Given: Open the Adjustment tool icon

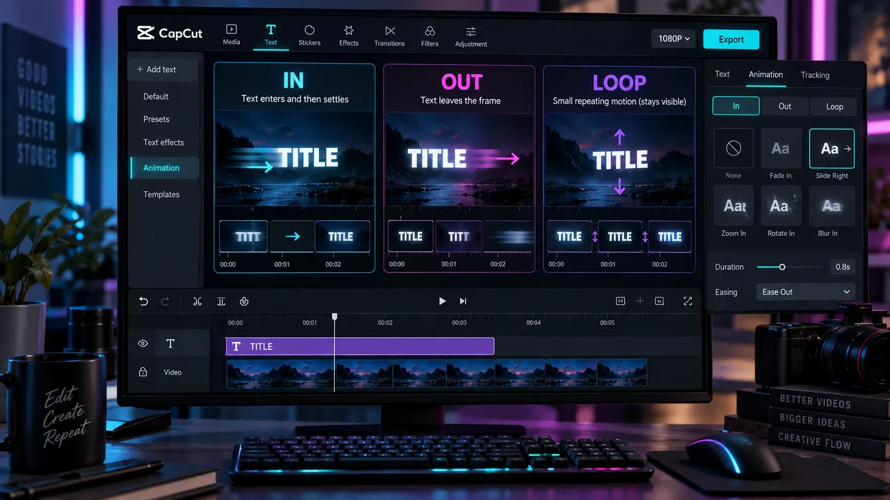Looking at the screenshot, I should 471,32.
